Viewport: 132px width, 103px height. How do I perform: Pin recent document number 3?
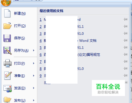125,33
